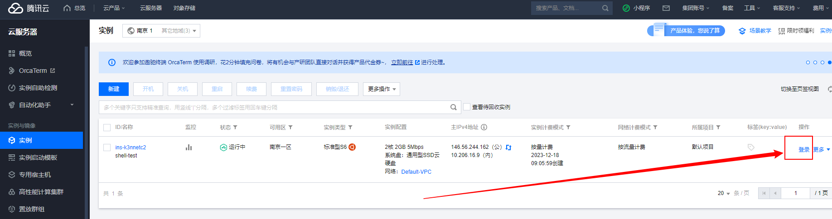This screenshot has height=219, width=832.
Task: Open the 更多操作 dropdown
Action: (x=381, y=89)
